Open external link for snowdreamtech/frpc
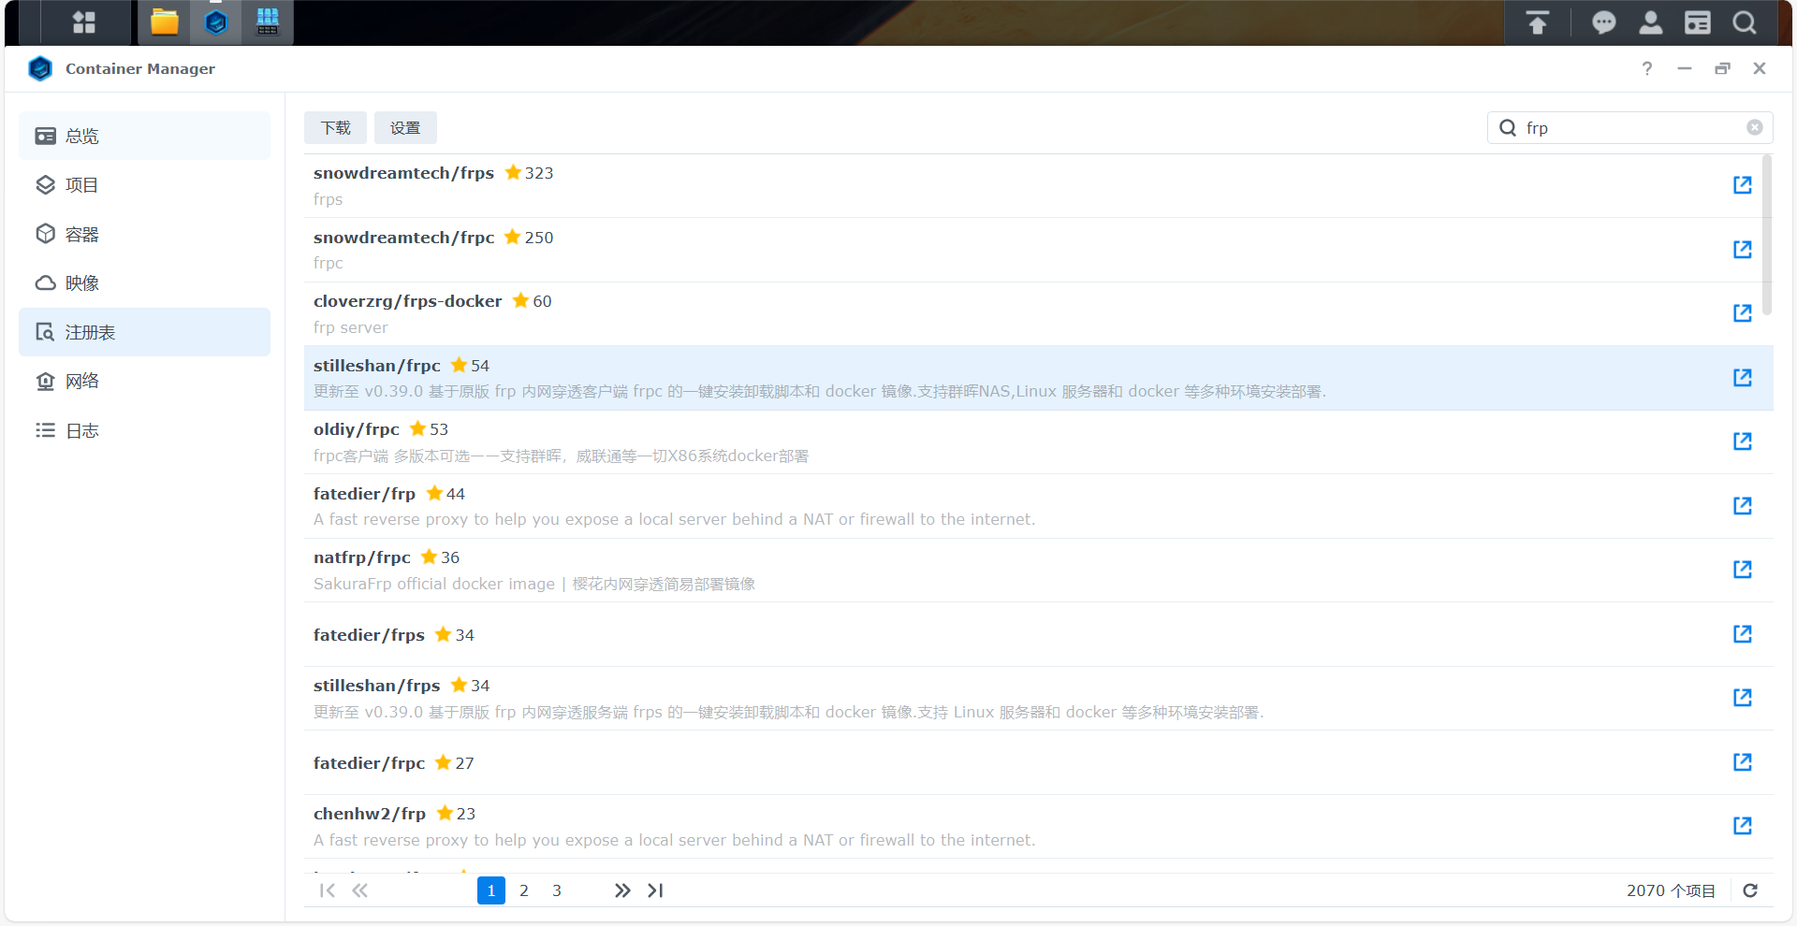Viewport: 1797px width, 926px height. point(1742,250)
